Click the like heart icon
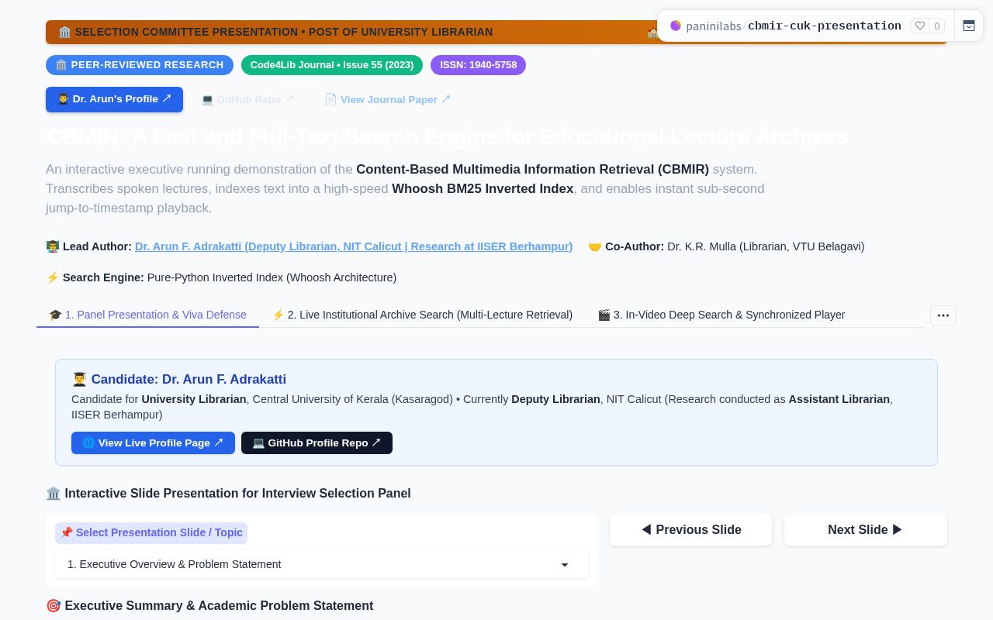993x620 pixels. tap(920, 26)
